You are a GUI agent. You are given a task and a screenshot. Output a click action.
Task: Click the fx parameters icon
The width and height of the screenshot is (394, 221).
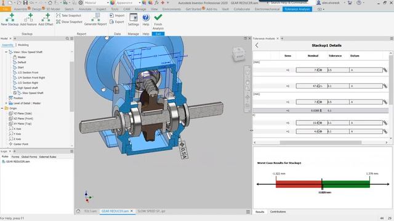[x=156, y=2]
